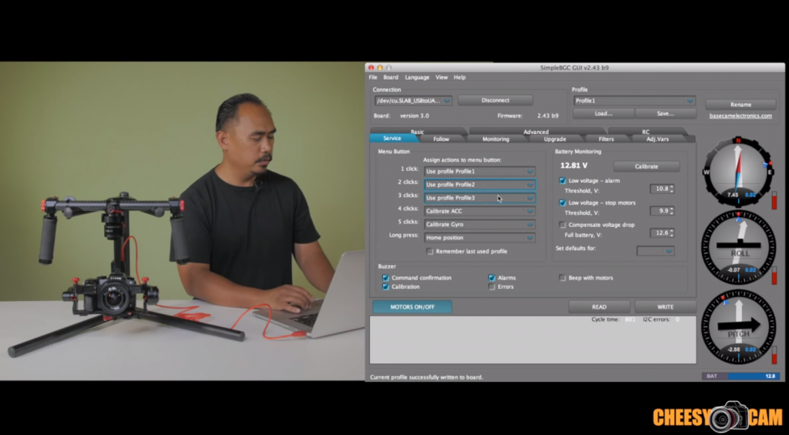Click the Firmware 2.43 b9 text
Screen dimensions: 789x435
pyautogui.click(x=528, y=115)
